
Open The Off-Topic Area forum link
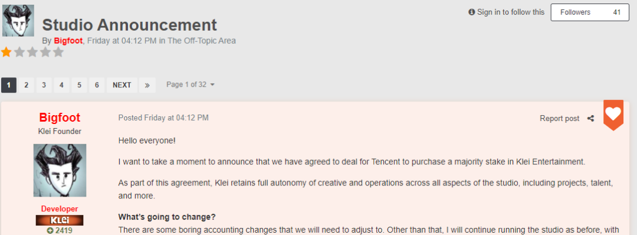point(202,41)
